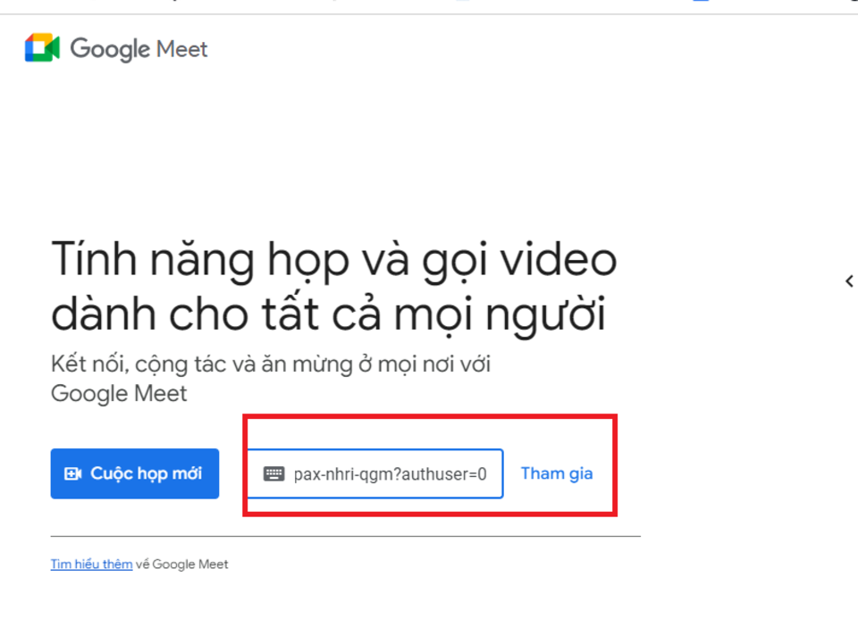Click the 'về Google Meet' footer text
The width and height of the screenshot is (858, 619).
coord(181,565)
